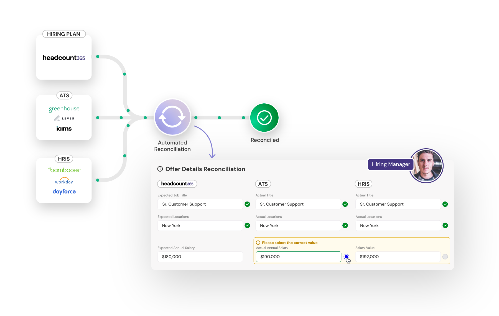499x316 pixels.
Task: Click the Lever icon
Action: click(64, 118)
